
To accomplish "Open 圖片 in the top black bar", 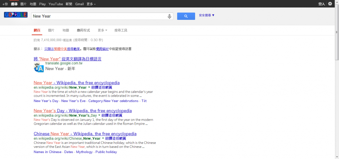I will [x=24, y=4].
